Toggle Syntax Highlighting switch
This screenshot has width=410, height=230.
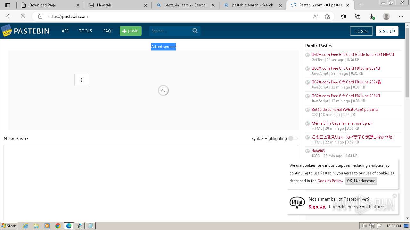click(x=293, y=138)
